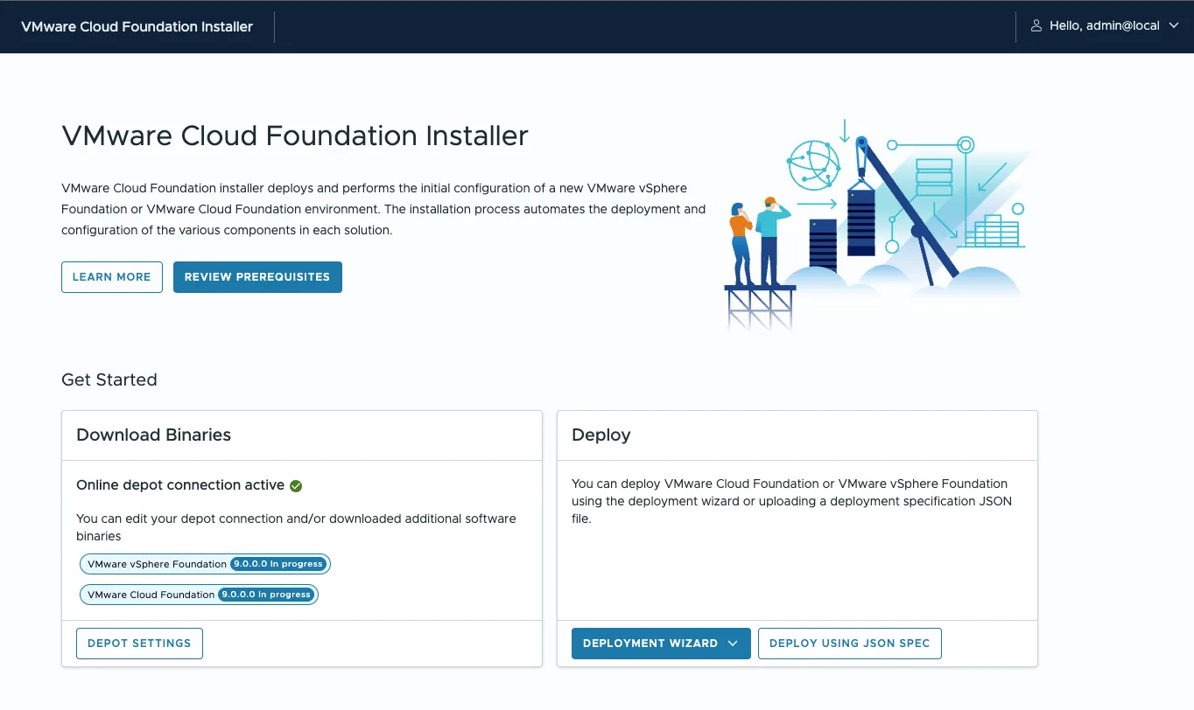Click the 'You can edit your depot connection' description
Screen dimensions: 1194x710
(x=296, y=527)
